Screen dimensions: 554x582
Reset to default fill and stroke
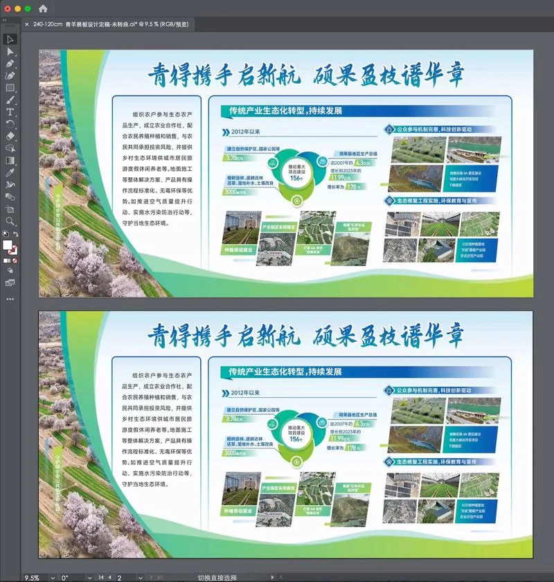pos(6,234)
